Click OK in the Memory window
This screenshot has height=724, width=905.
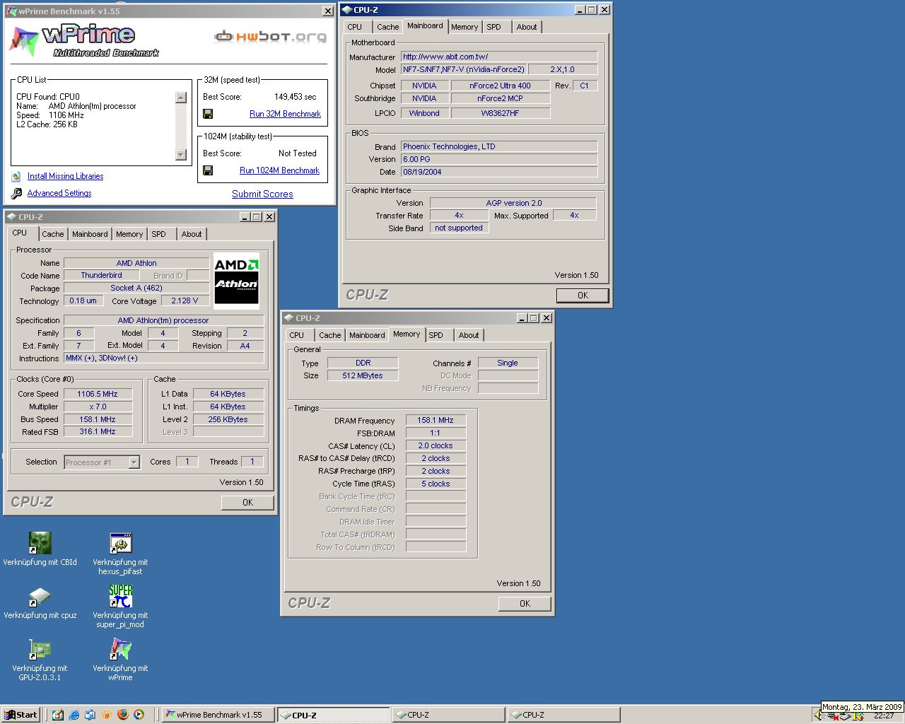(x=525, y=604)
